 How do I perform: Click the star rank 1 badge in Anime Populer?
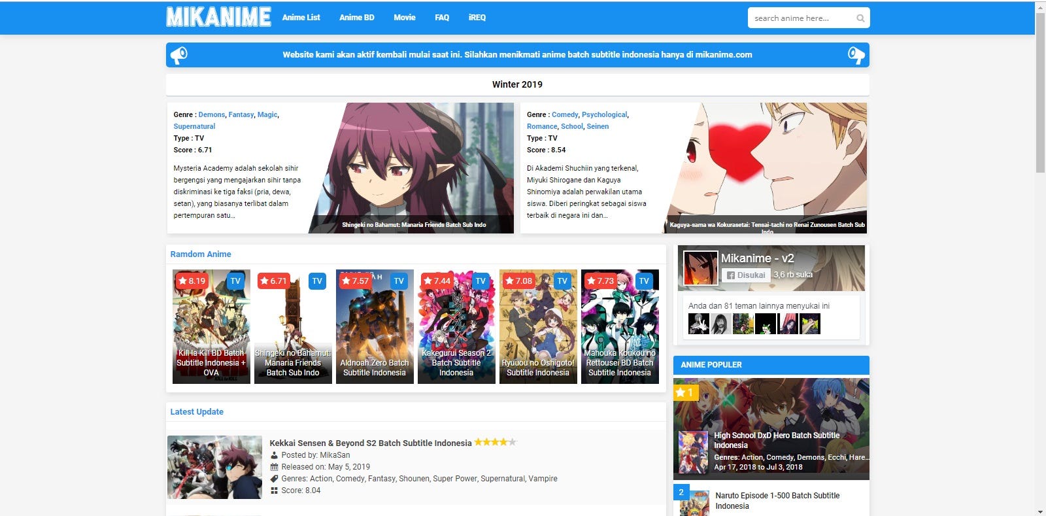click(x=686, y=392)
